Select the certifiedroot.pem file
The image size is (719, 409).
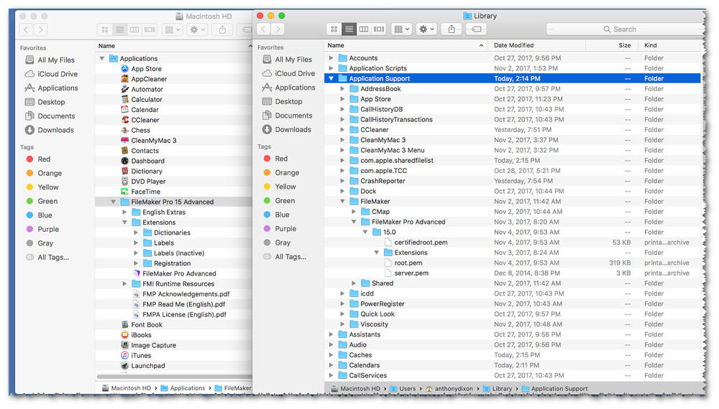421,243
